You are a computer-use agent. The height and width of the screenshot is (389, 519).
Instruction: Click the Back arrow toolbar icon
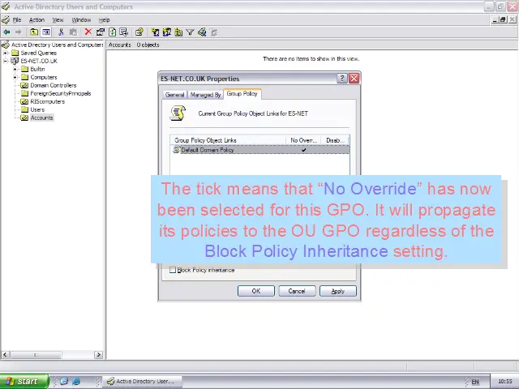pyautogui.click(x=6, y=32)
